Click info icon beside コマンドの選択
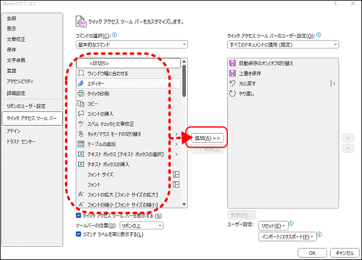This screenshot has height=260, width=362. (114, 35)
